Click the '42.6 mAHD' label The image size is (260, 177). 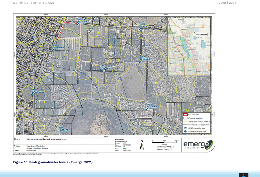click(83, 22)
